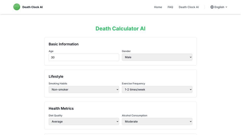Click the Gender field label

pos(126,51)
